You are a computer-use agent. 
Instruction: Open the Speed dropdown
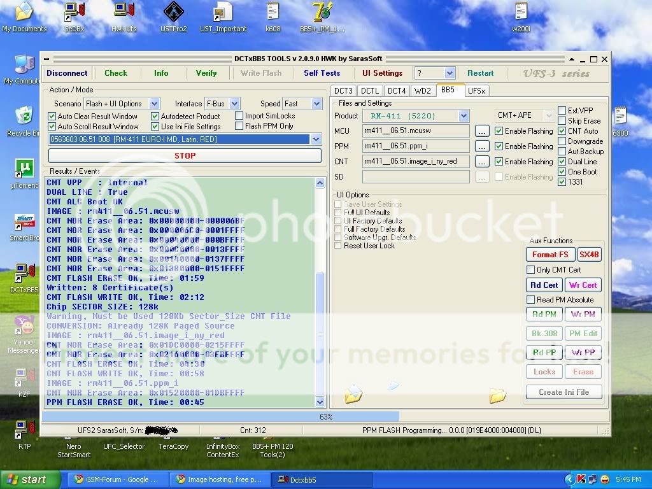[x=317, y=104]
